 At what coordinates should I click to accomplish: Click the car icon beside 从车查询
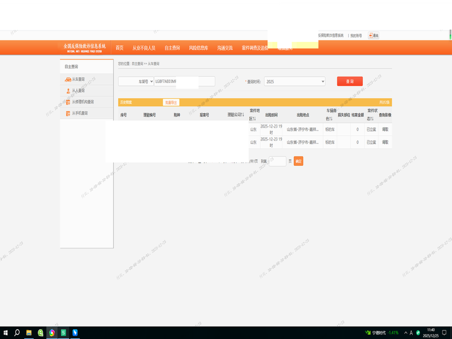coord(68,80)
